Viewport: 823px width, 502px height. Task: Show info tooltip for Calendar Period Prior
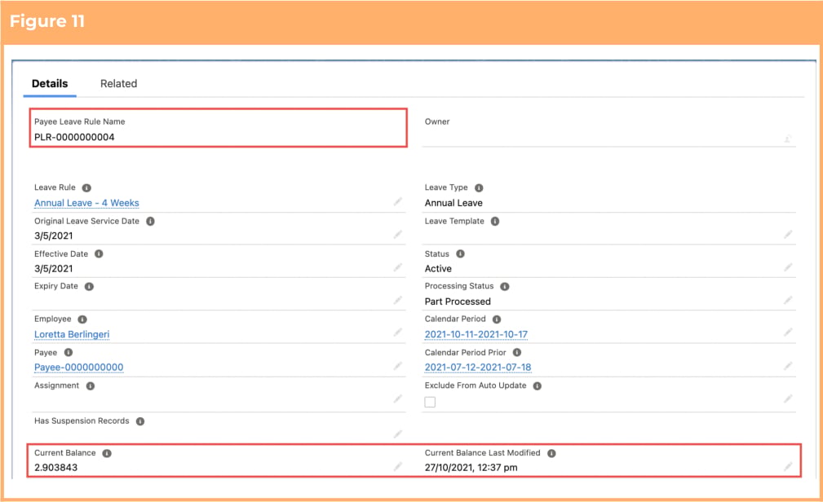pyautogui.click(x=517, y=353)
